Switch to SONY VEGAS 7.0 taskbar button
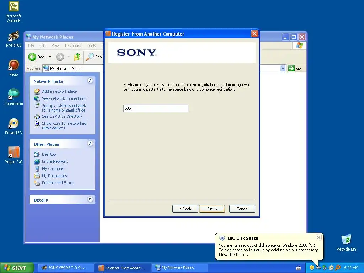The height and width of the screenshot is (273, 364). pos(65,268)
